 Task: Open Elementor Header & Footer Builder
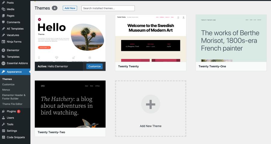pos(14,97)
